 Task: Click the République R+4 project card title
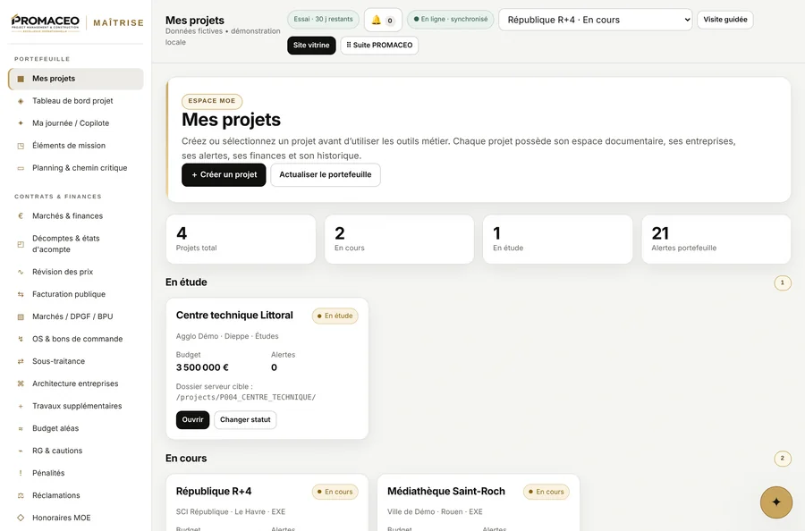pyautogui.click(x=214, y=492)
